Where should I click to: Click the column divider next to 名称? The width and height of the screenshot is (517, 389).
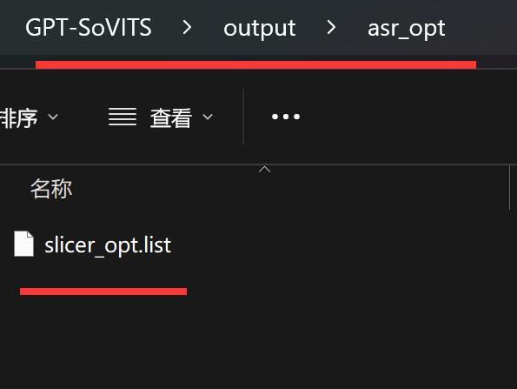509,188
